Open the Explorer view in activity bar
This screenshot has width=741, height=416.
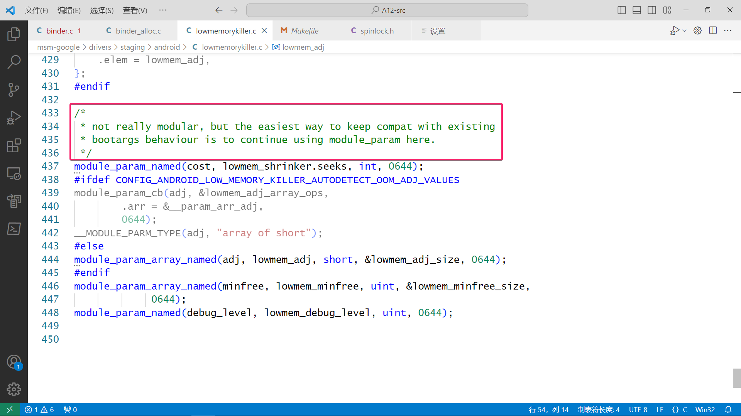[14, 34]
